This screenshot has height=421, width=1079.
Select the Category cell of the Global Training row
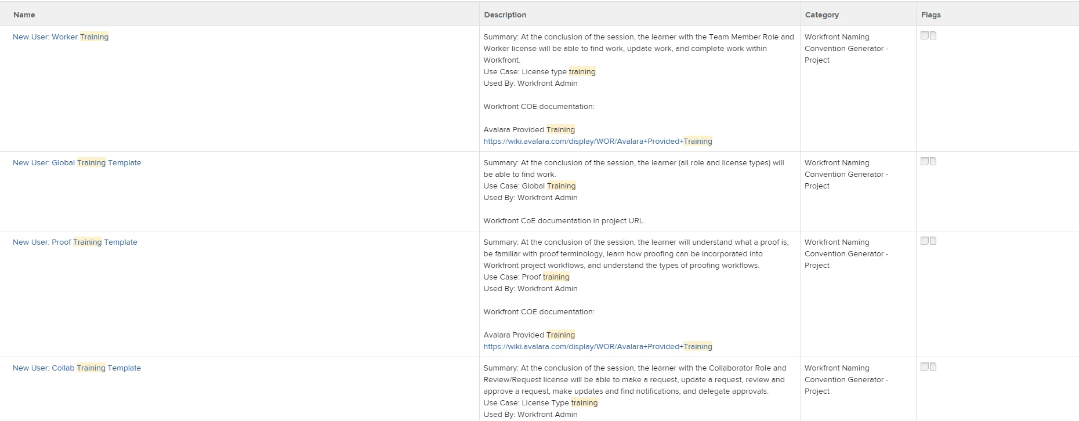pyautogui.click(x=858, y=191)
